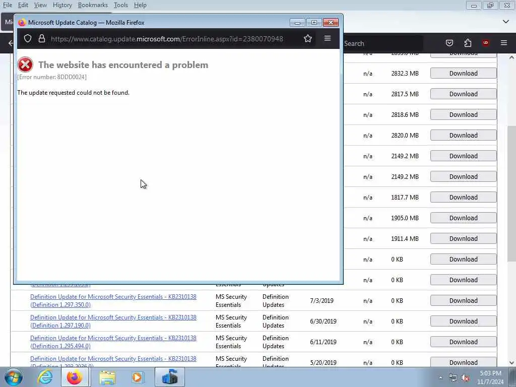Click the scrollbar up arrow
The image size is (516, 387).
tap(511, 57)
